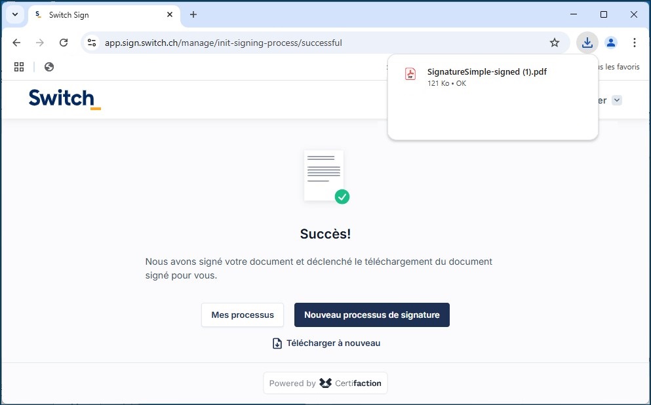Image resolution: width=651 pixels, height=405 pixels.
Task: Open a new browser tab
Action: tap(193, 14)
